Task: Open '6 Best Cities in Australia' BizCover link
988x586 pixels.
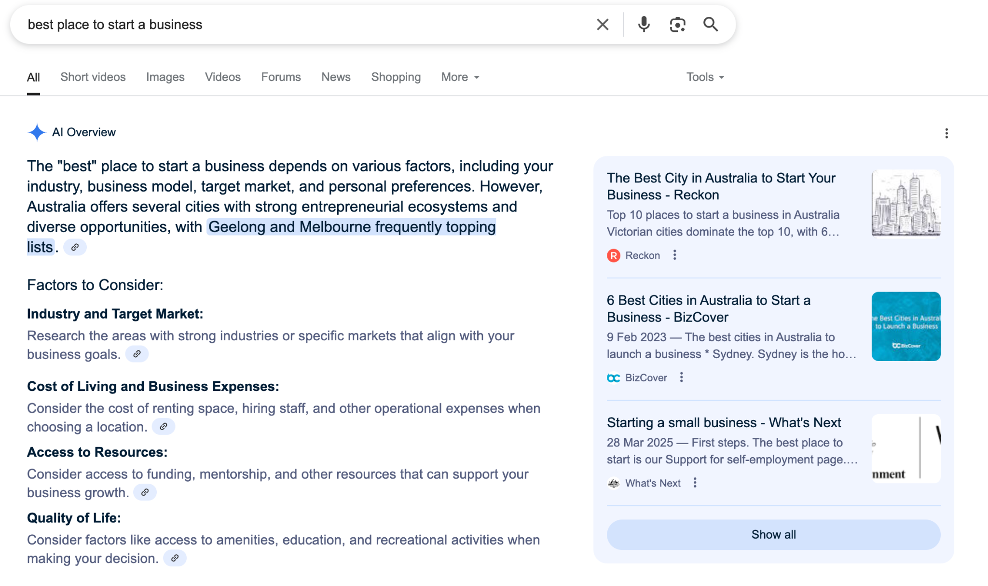Action: coord(709,308)
